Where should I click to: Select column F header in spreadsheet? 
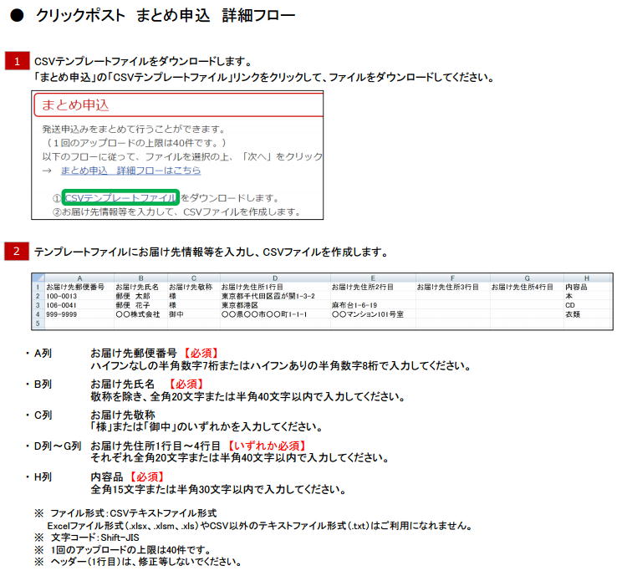(x=452, y=278)
